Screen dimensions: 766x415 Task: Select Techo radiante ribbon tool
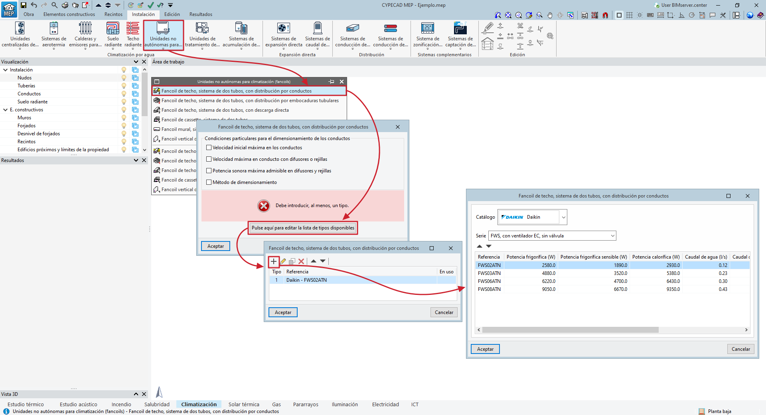tap(133, 35)
